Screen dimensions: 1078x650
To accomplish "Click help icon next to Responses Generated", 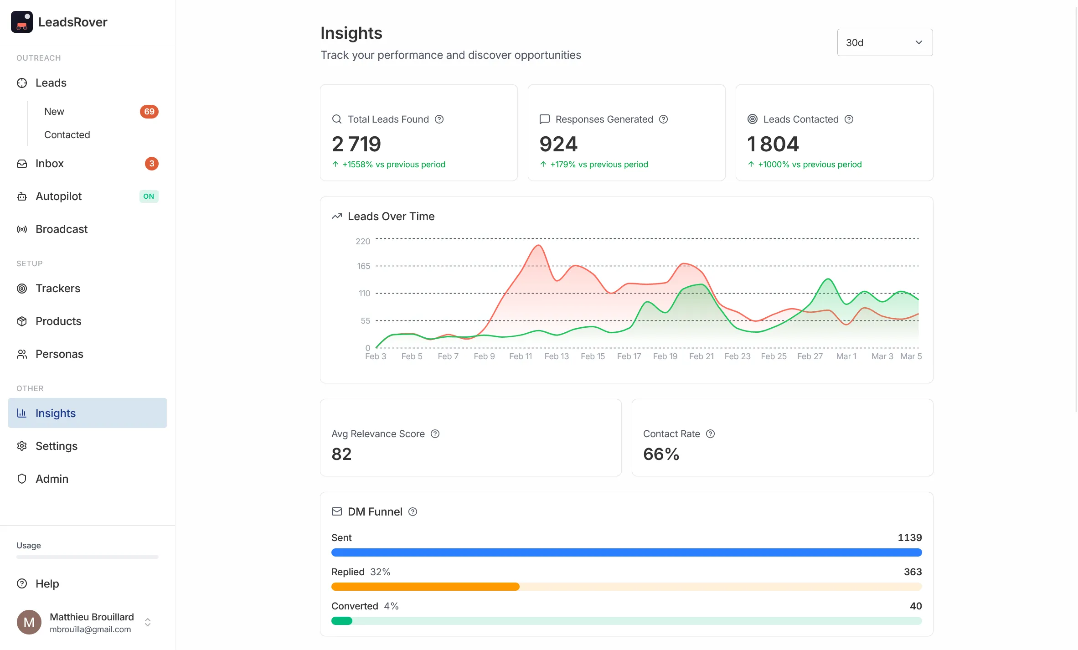I will [x=663, y=119].
